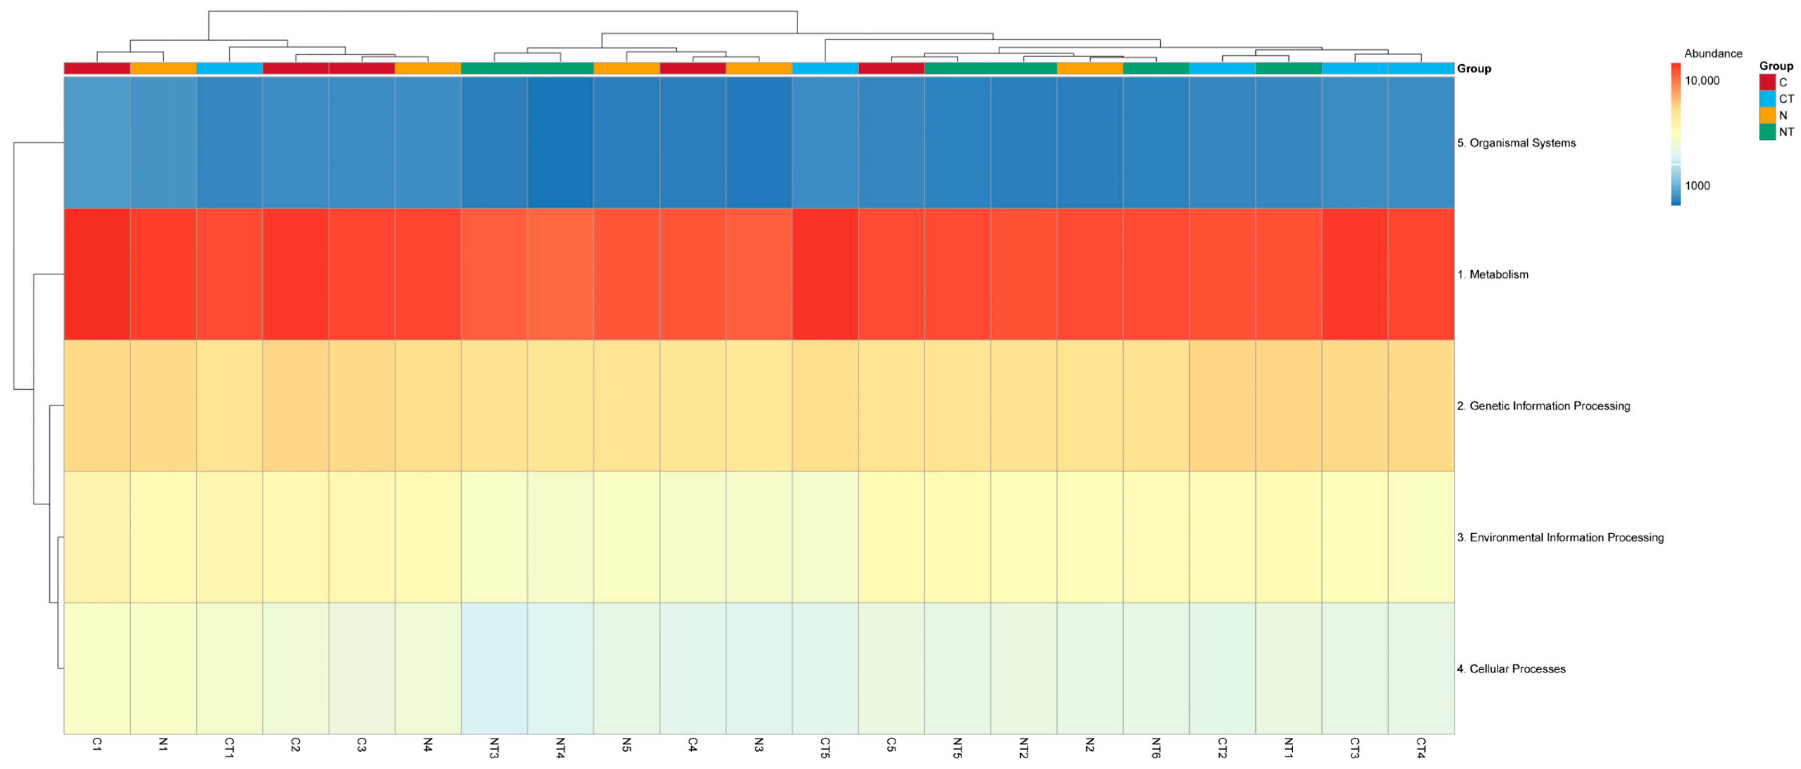Click the NT5 column label
1801x769 pixels.
[957, 747]
